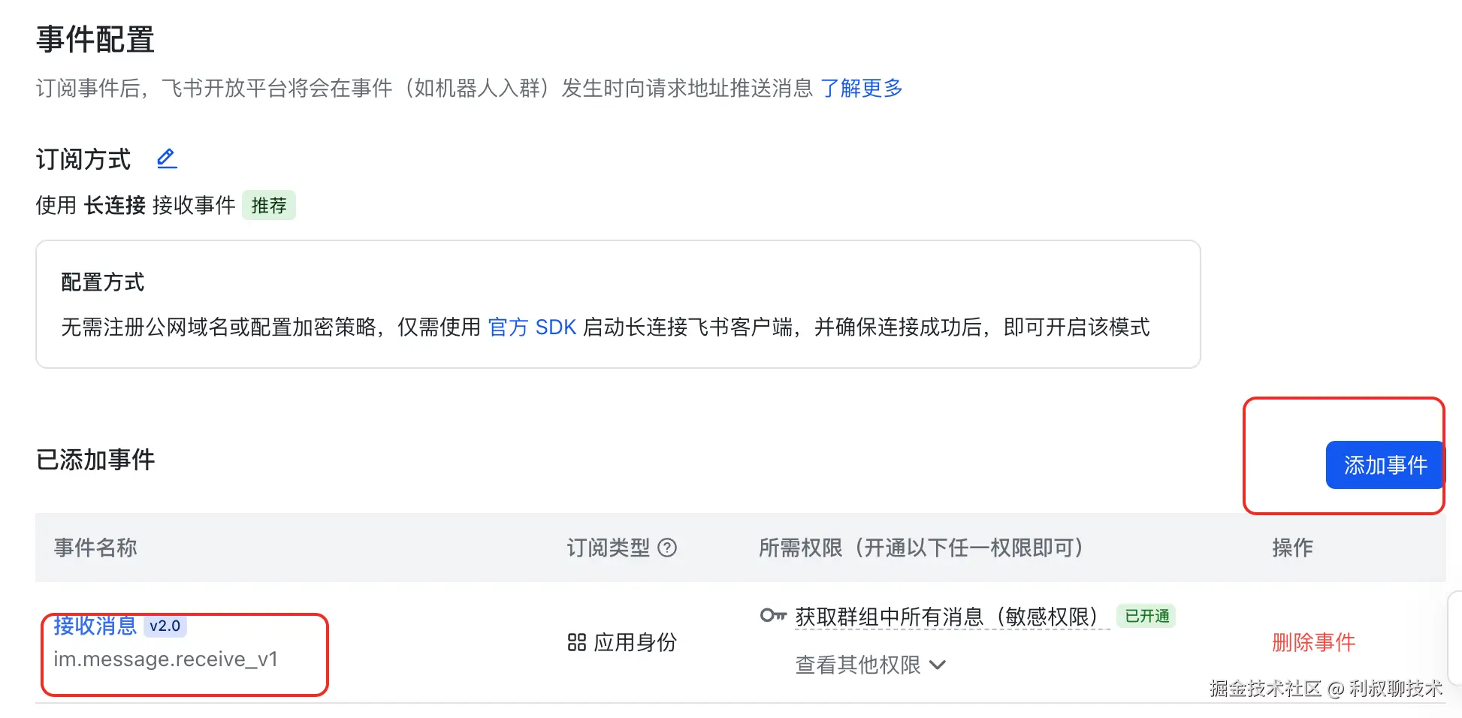Click the green 推荐 tag
Screen dimensions: 1462x718
[268, 205]
